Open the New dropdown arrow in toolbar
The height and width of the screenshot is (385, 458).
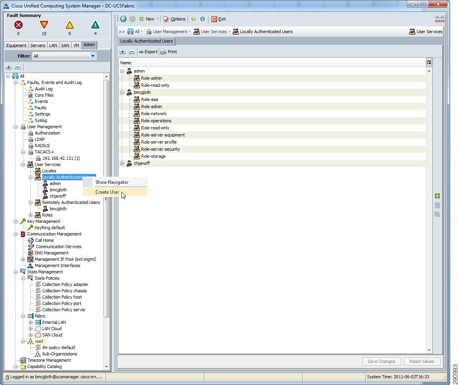(158, 19)
